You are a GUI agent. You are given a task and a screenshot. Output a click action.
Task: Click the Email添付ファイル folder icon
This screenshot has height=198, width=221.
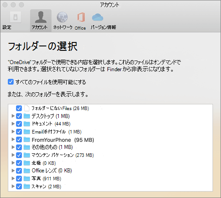(27, 132)
